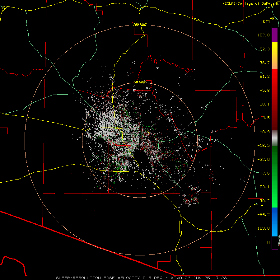Click the -63.1 velocity scale value
Screen dimensions: 280x280
coord(264,187)
